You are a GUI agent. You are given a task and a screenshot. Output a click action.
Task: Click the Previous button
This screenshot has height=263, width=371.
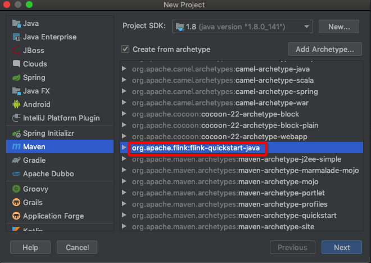point(292,247)
